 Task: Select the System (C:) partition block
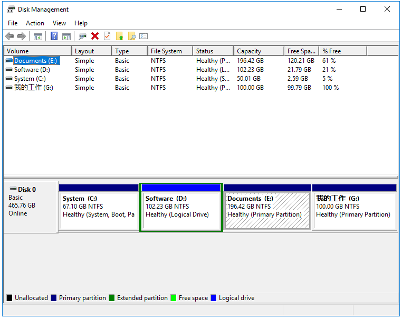(99, 208)
